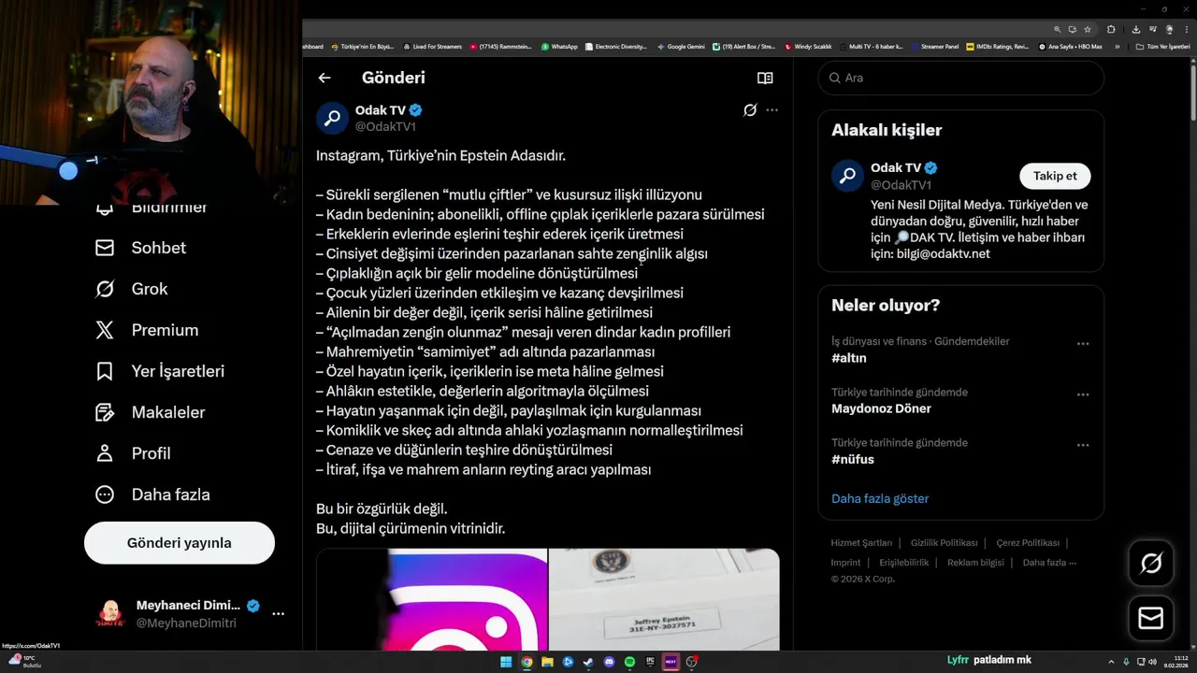Show hidden system tray icons
Viewport: 1197px width, 673px height.
pos(1111,662)
